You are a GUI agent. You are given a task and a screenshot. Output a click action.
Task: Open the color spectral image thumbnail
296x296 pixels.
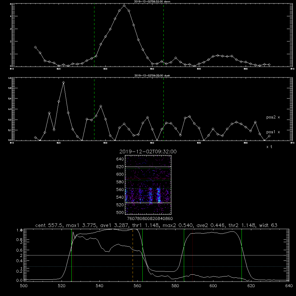[148, 185]
